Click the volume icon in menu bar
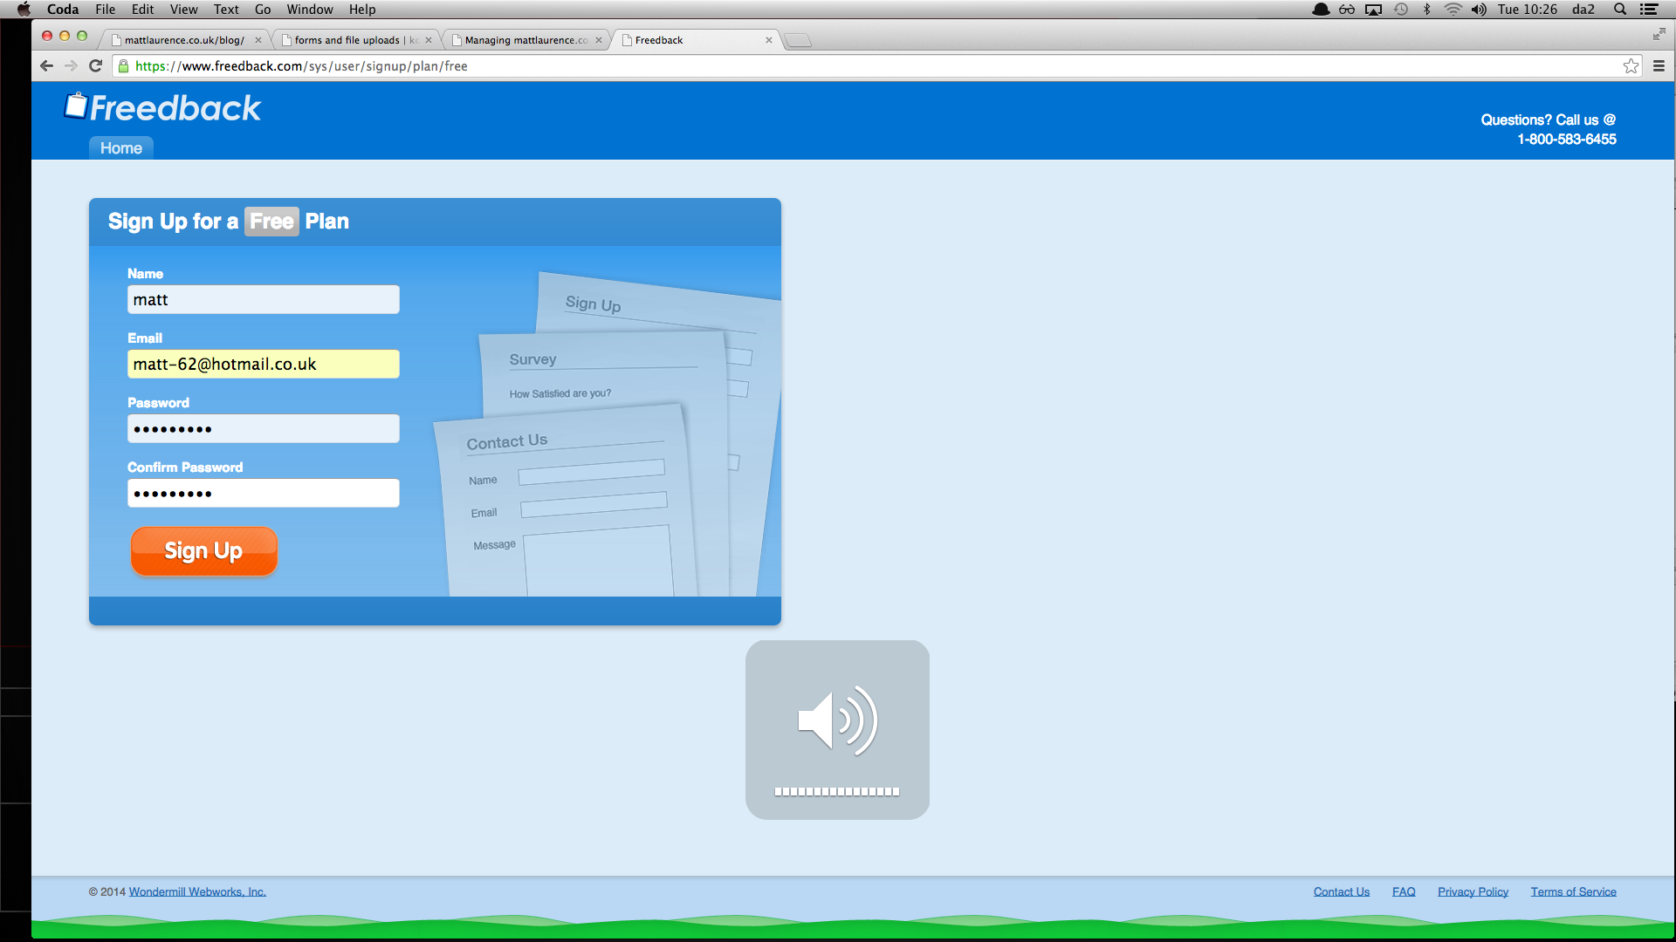Image resolution: width=1676 pixels, height=942 pixels. [1479, 10]
